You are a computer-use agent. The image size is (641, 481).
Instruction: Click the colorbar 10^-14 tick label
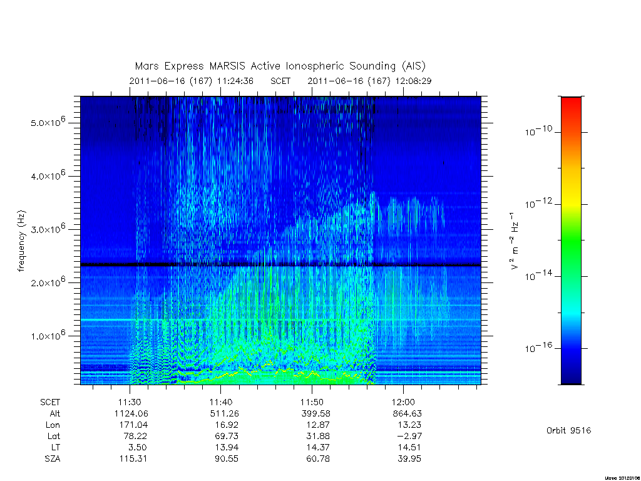pyautogui.click(x=538, y=276)
